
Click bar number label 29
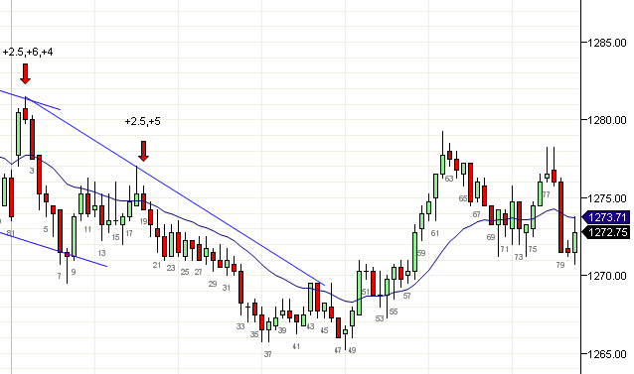(x=213, y=284)
